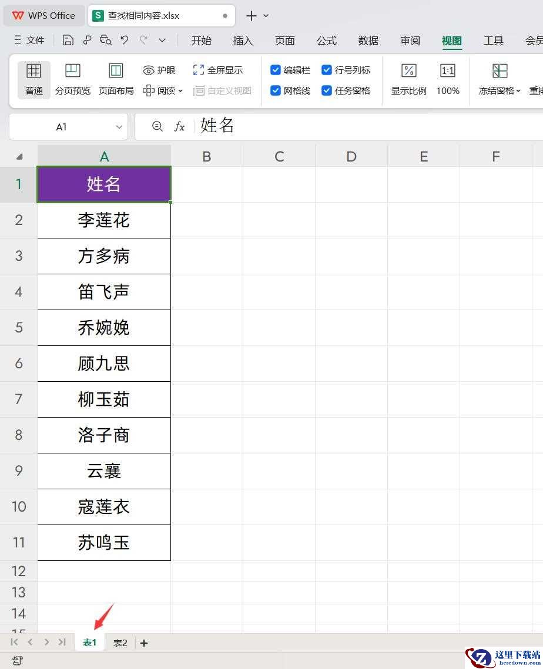This screenshot has height=669, width=543.
Task: Select cell containing 笛飞声
Action: pyautogui.click(x=104, y=292)
